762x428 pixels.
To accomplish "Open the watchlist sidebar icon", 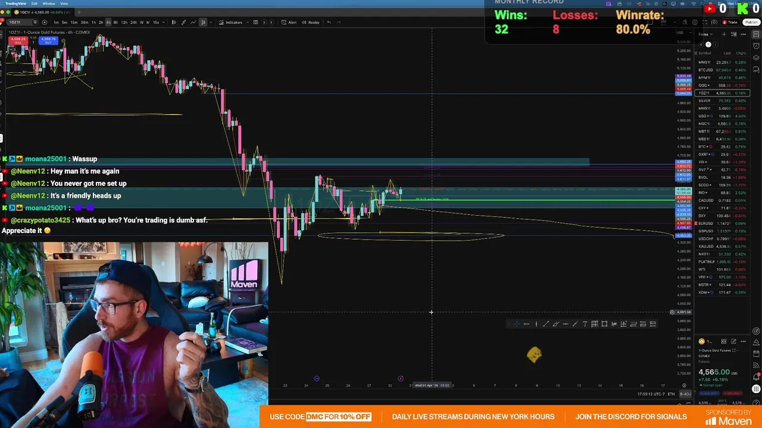I will [756, 34].
